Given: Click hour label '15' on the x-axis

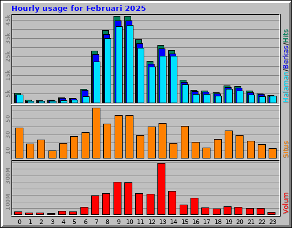Looking at the screenshot, I should click(x=185, y=222).
